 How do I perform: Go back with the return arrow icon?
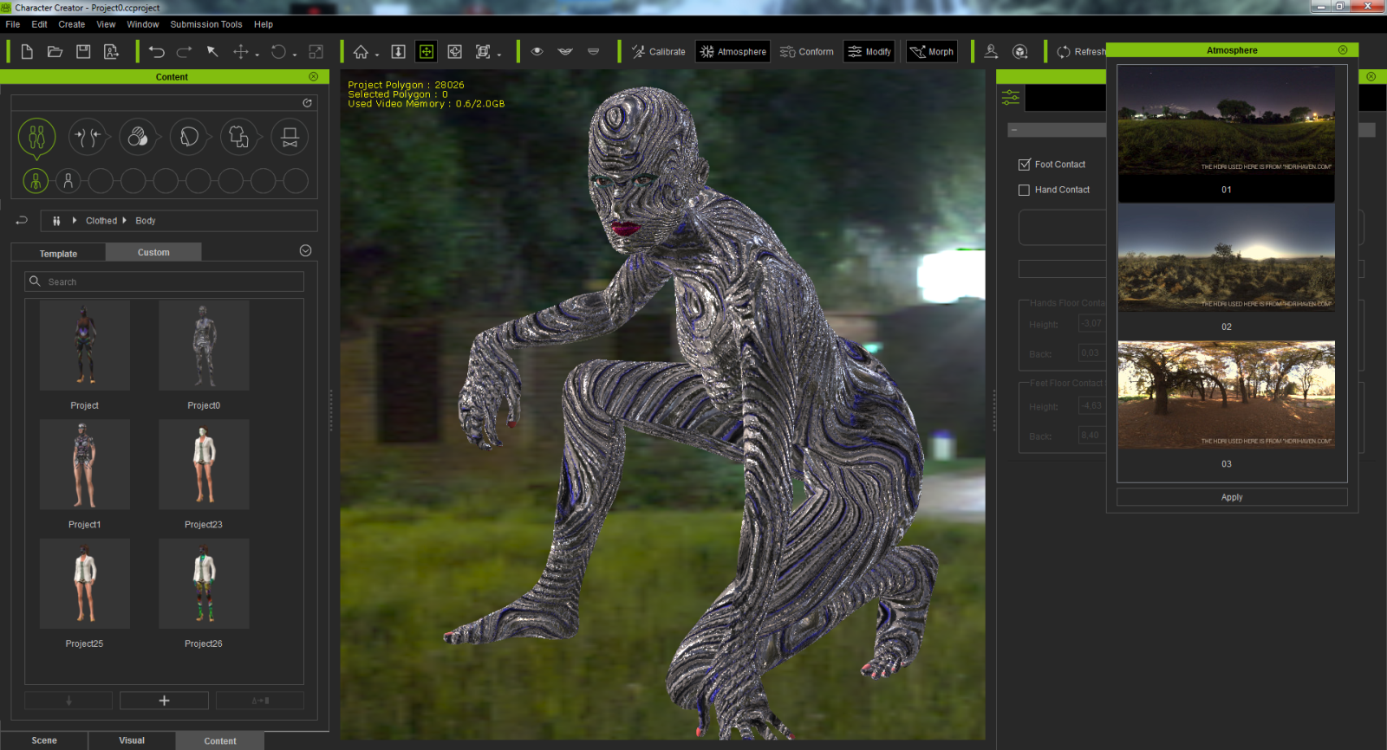[x=22, y=221]
